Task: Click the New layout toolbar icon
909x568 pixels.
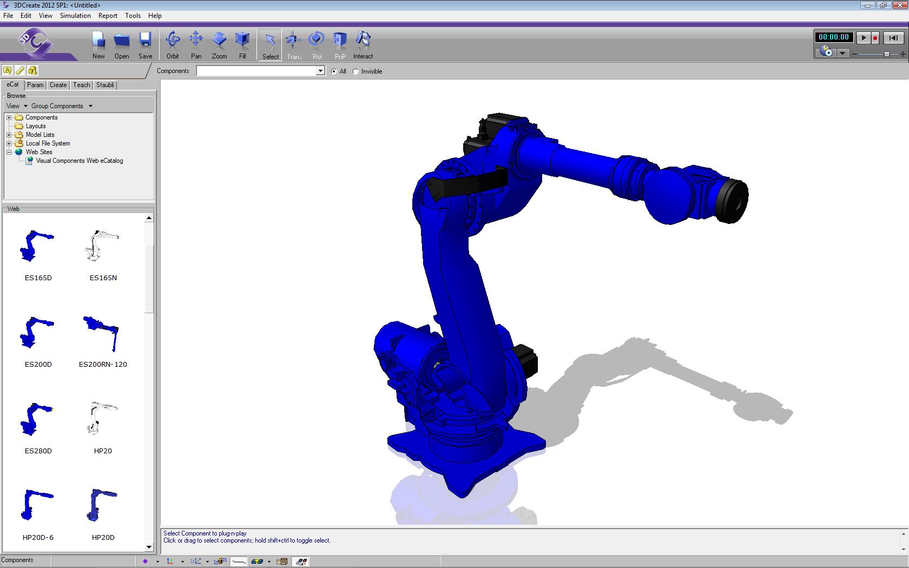Action: (x=98, y=44)
